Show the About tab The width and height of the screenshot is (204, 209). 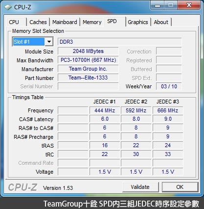tap(161, 22)
